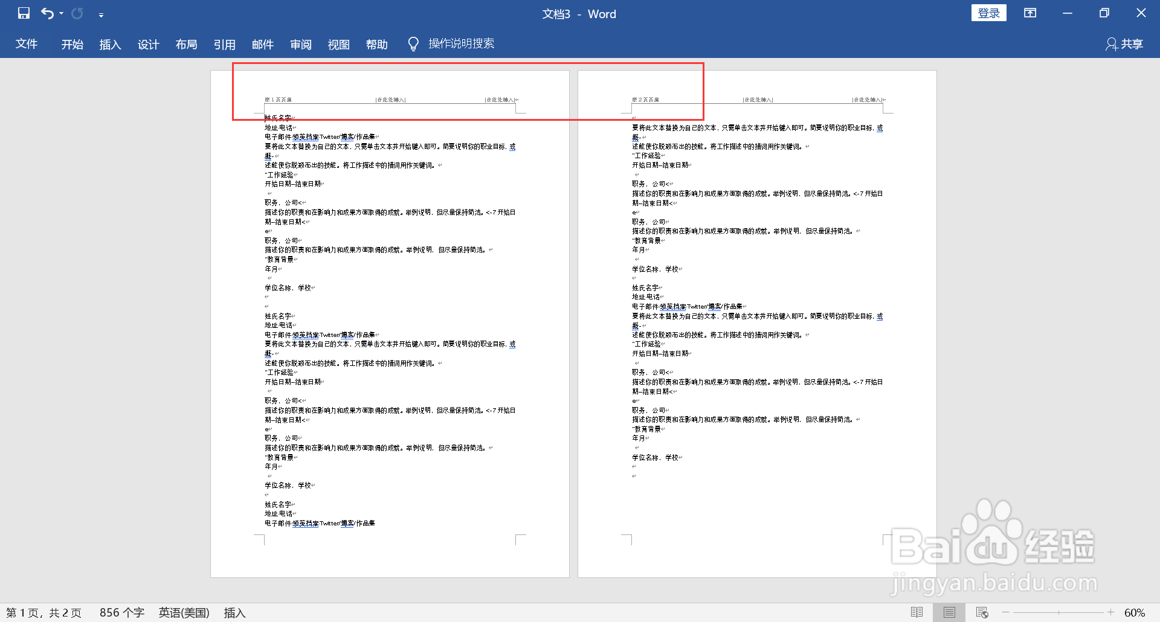The height and width of the screenshot is (622, 1160).
Task: Select the Print Layout view icon
Action: 949,612
